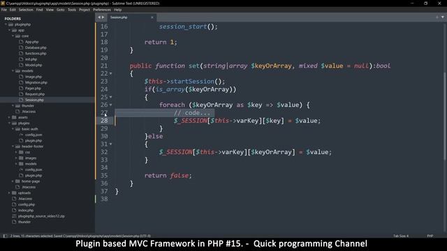Open Request.php file icon in sidebar

[x=21, y=94]
